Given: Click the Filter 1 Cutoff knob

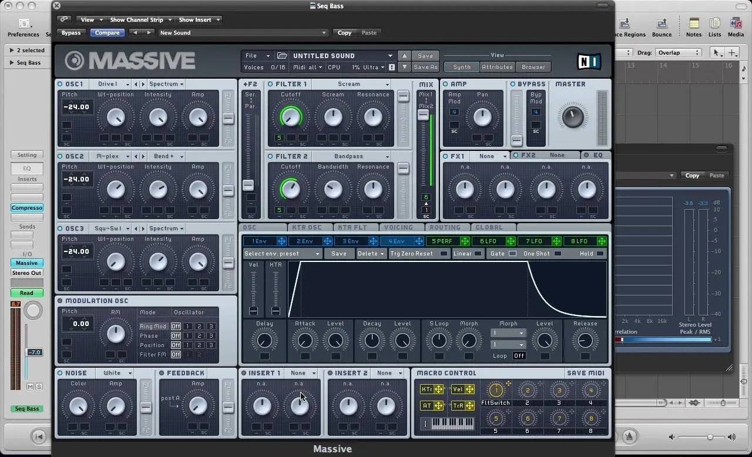Looking at the screenshot, I should pos(291,117).
